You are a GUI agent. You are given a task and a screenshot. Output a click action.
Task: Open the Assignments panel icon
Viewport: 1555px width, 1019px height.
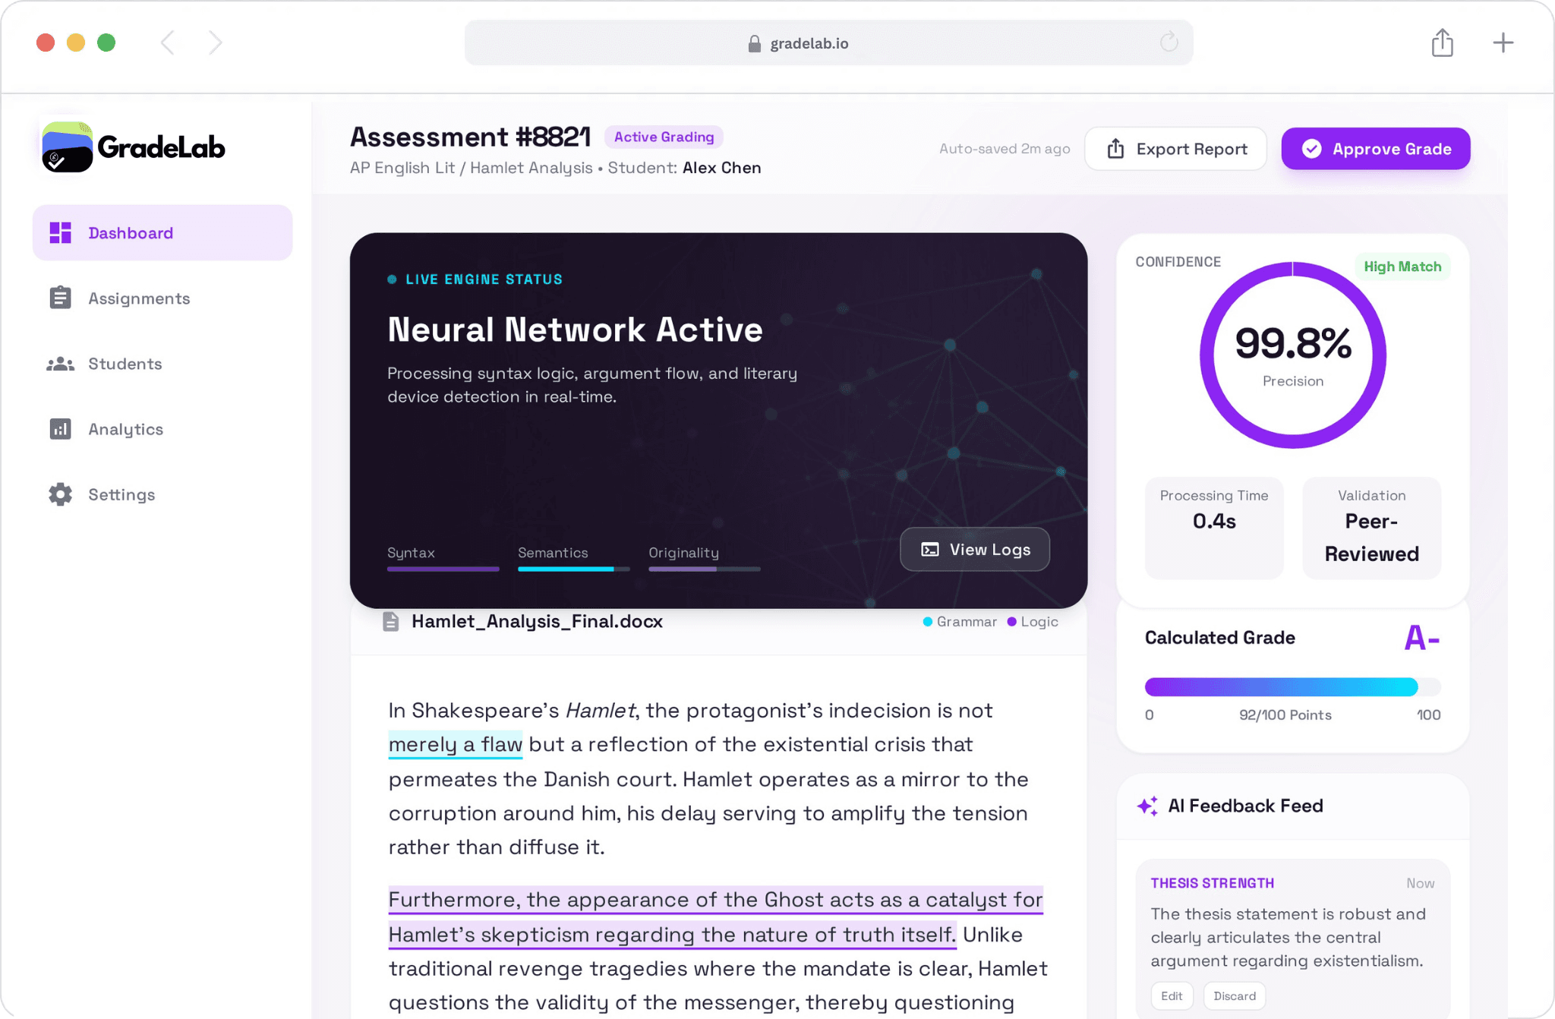click(60, 298)
